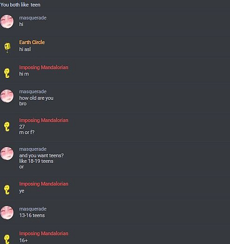This screenshot has width=230, height=244.
Task: Click the Imposing Mandalorian name above "hi m"
Action: (44, 67)
